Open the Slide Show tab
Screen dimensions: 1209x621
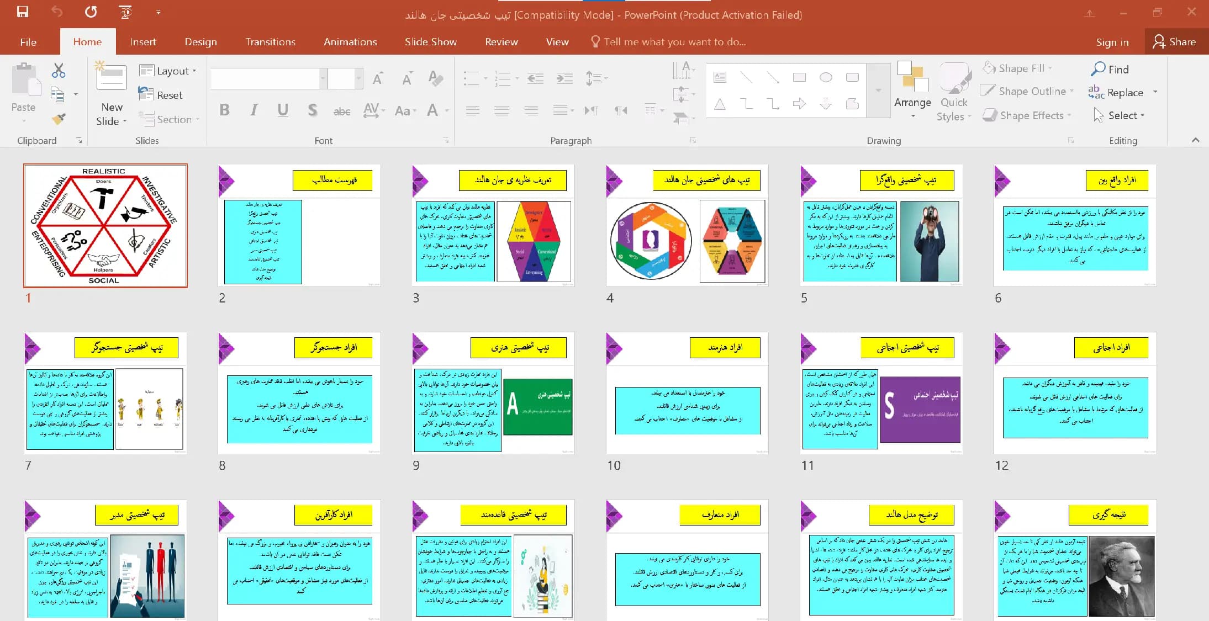431,42
